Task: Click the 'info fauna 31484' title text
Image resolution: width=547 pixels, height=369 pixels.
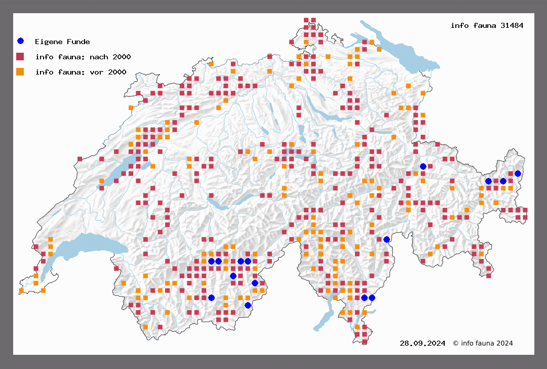Action: (487, 25)
